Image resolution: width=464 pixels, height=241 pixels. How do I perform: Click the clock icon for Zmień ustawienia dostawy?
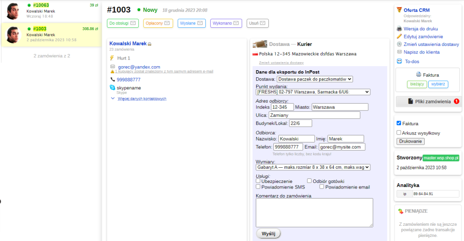coord(399,44)
